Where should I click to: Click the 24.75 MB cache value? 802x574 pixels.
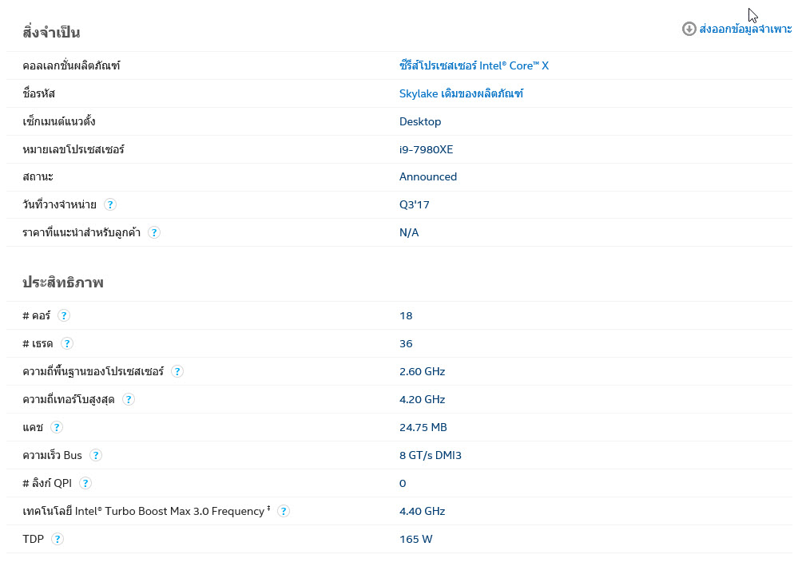tap(423, 427)
